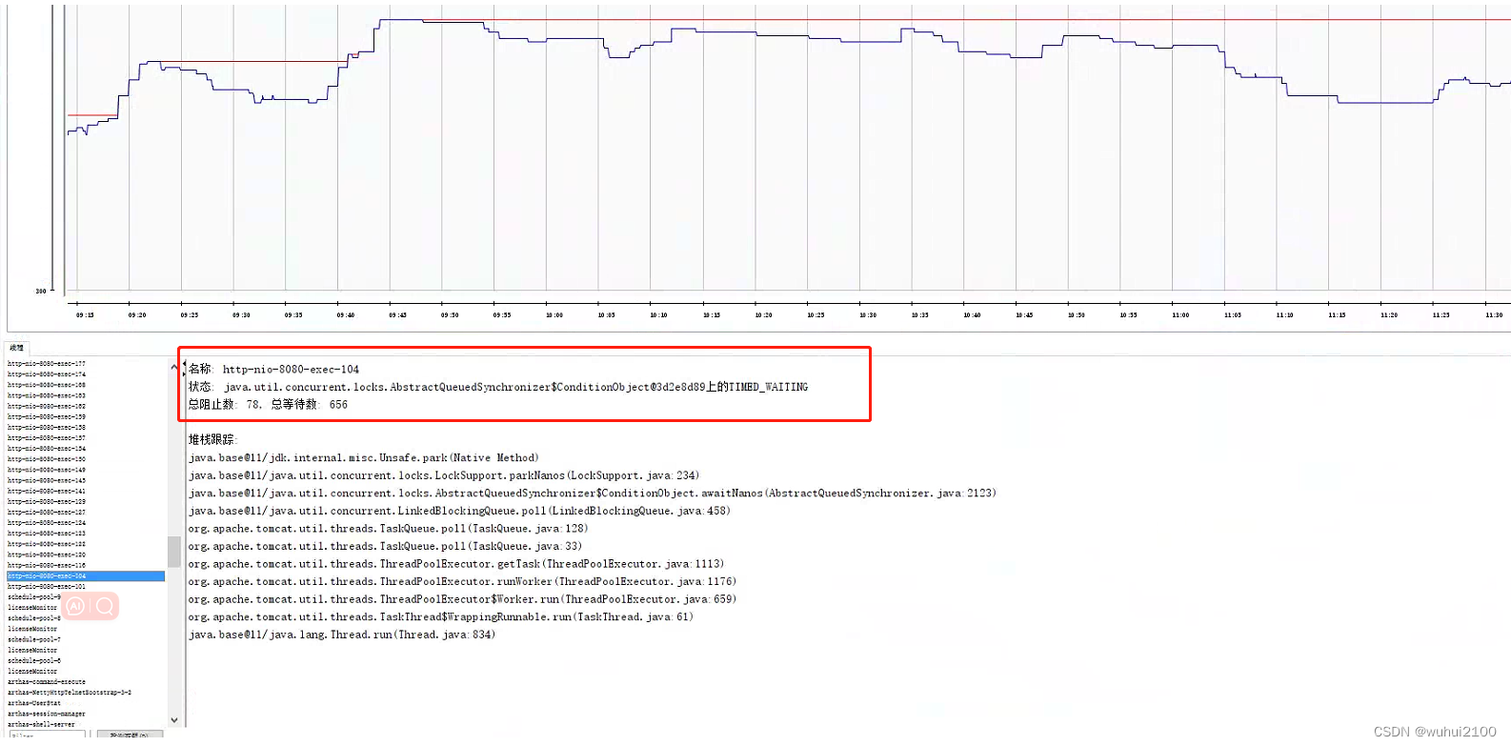This screenshot has width=1511, height=746.
Task: Click Unsafe.park(Native Method) stack frame
Action: (364, 458)
